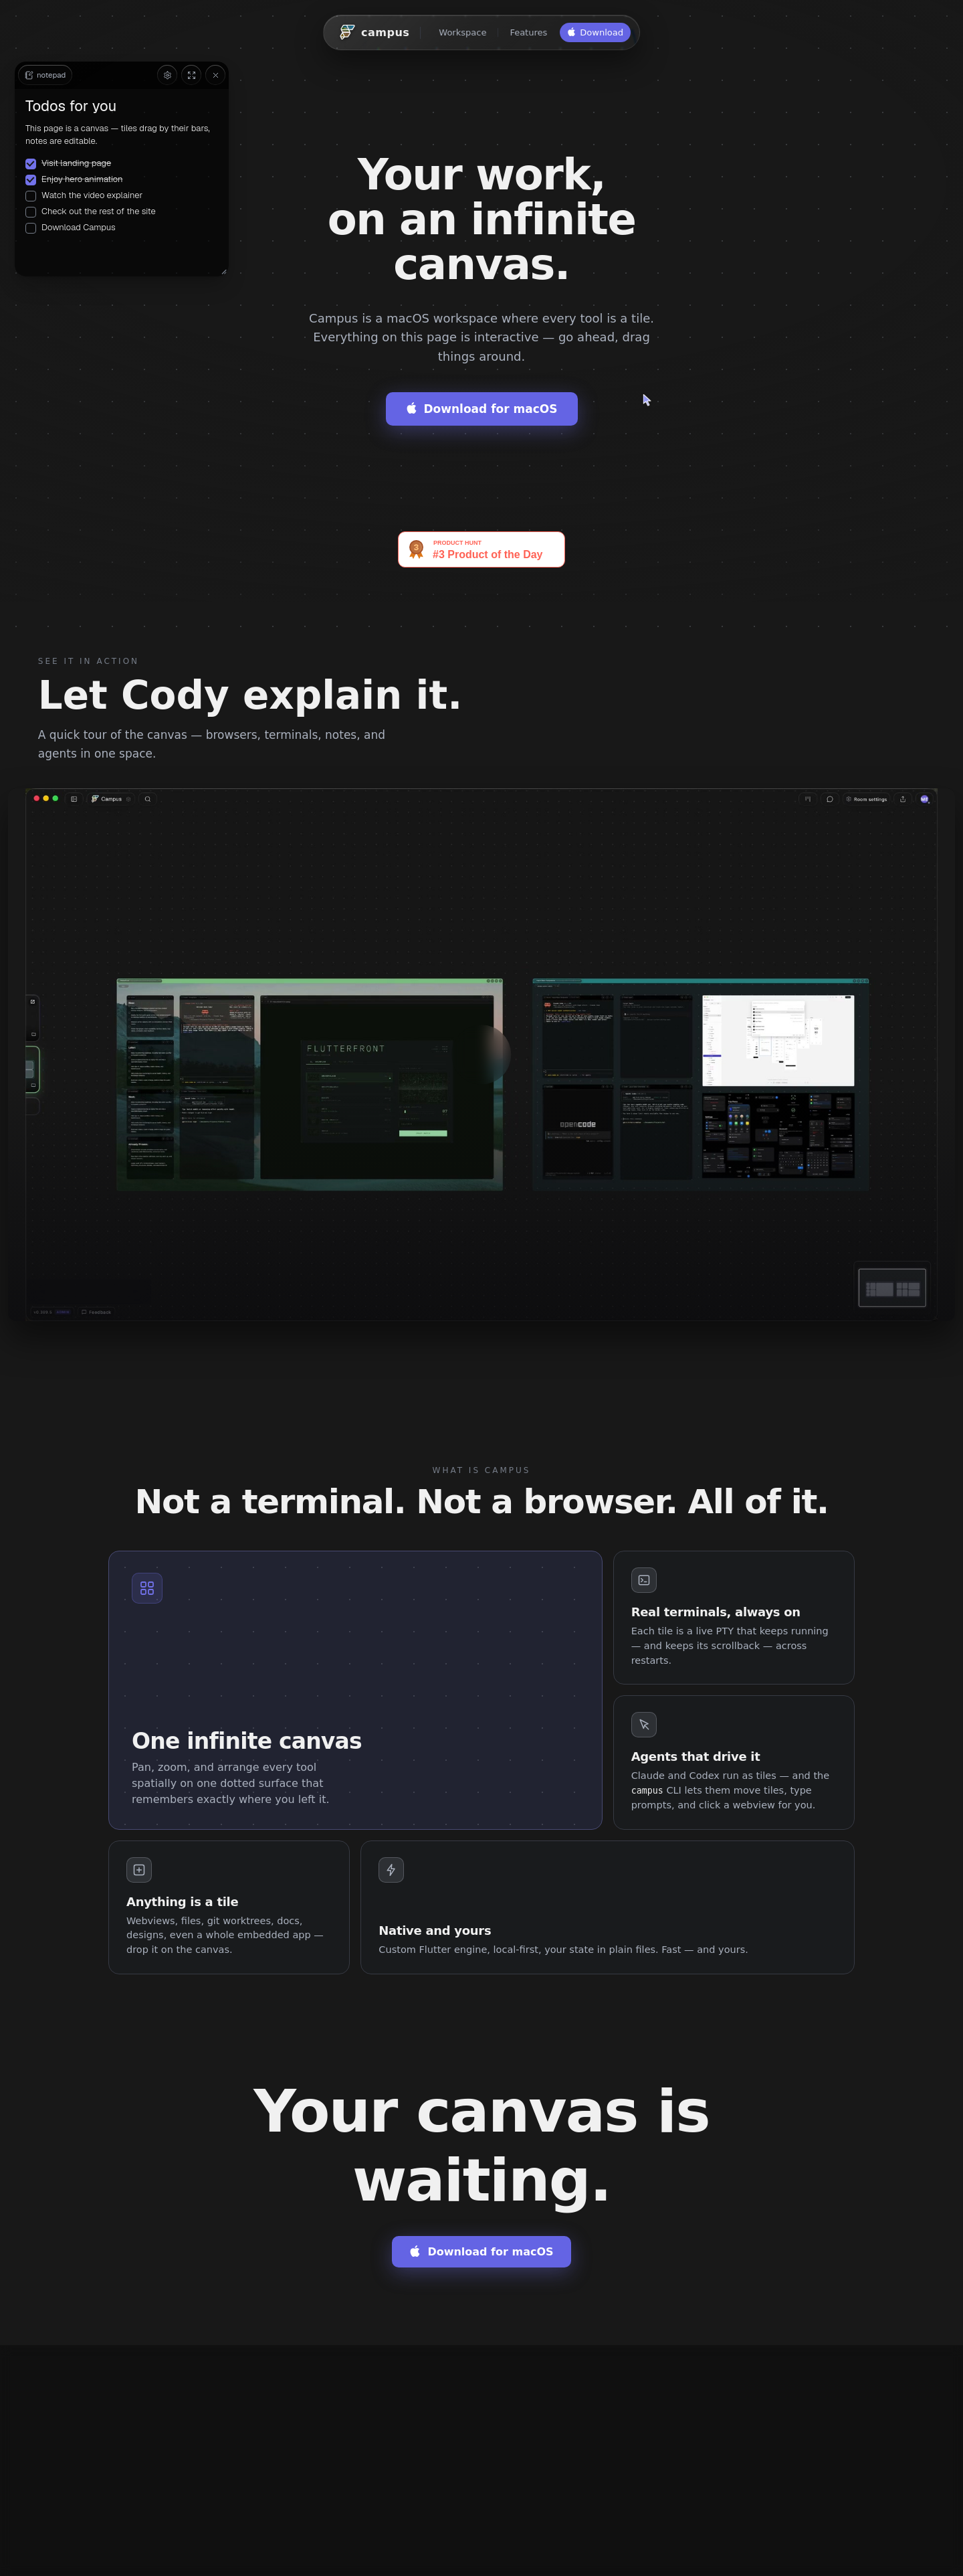The width and height of the screenshot is (963, 2576).
Task: Toggle sidebar icon in video app window
Action: click(x=73, y=799)
